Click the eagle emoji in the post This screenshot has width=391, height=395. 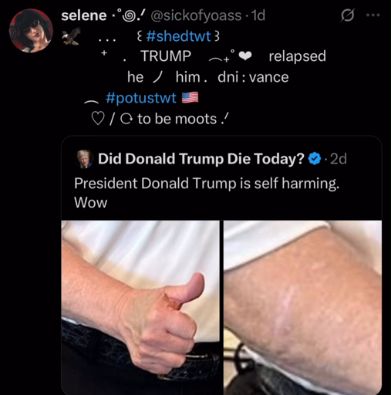click(71, 36)
